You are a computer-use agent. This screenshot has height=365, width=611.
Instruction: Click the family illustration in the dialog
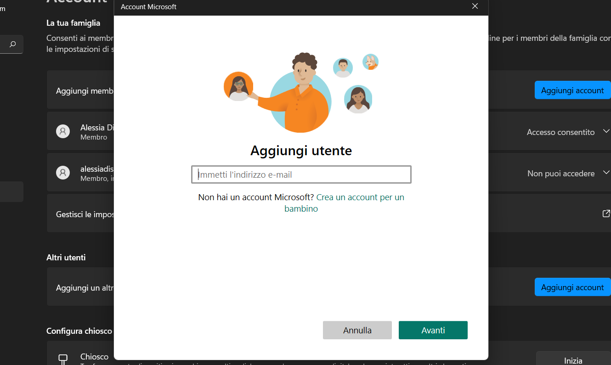[301, 92]
